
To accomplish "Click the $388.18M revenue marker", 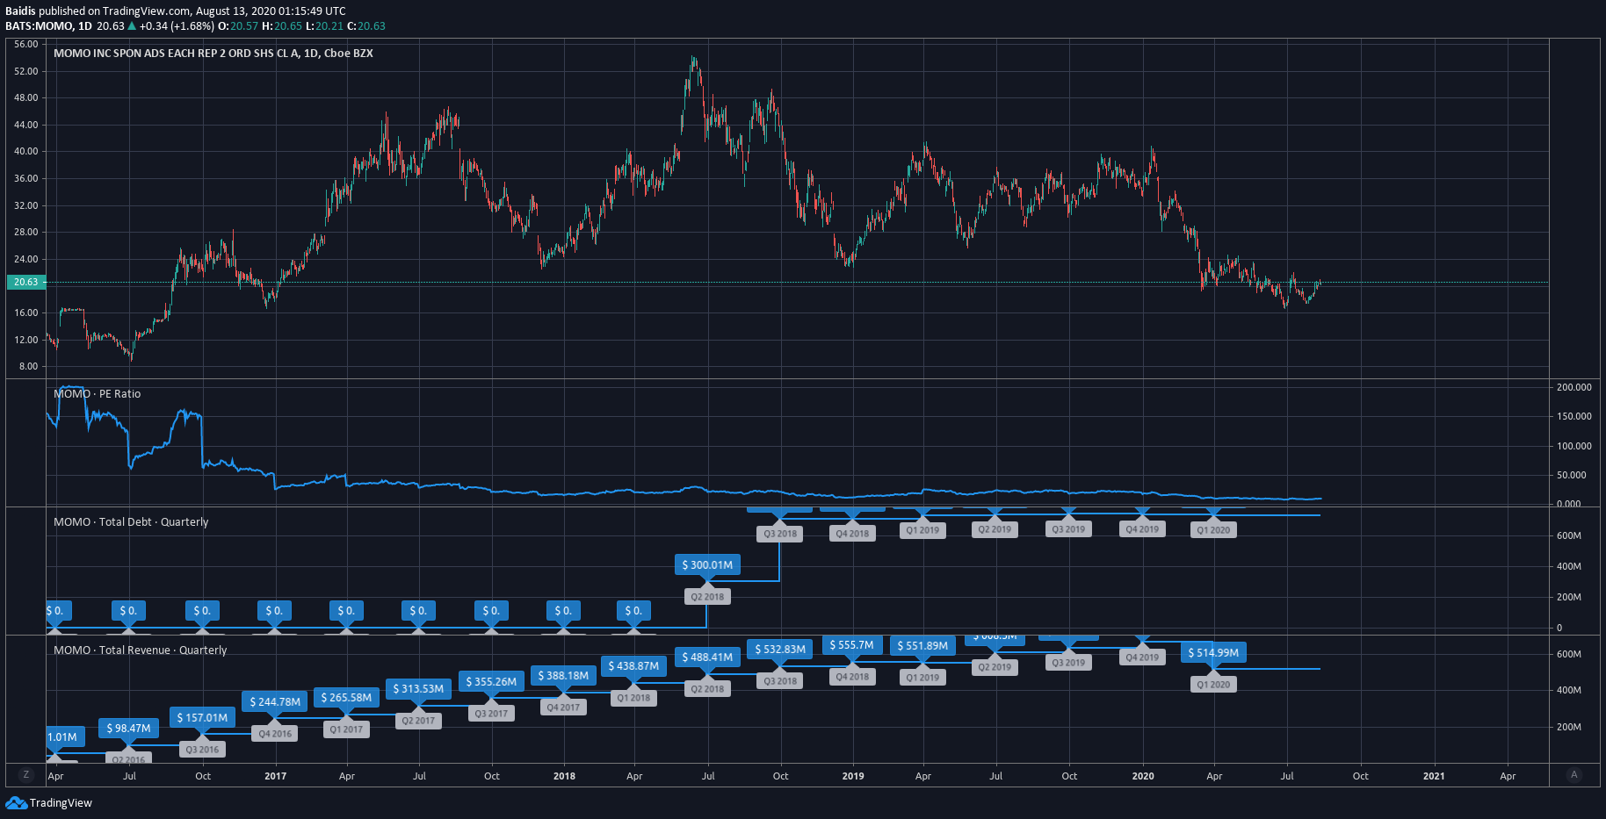I will coord(563,675).
